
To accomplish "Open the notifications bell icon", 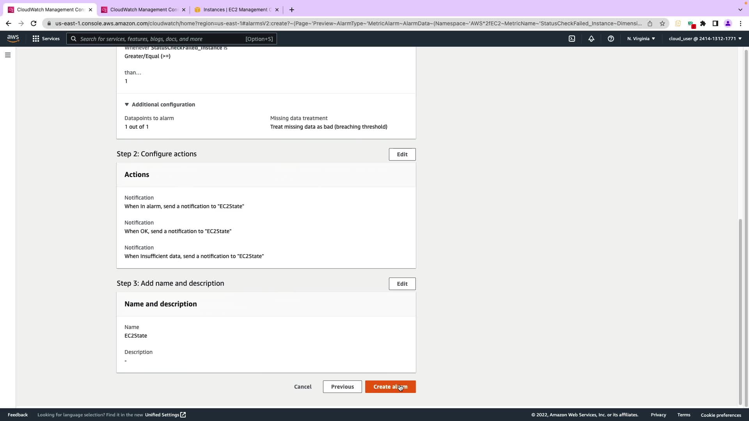I will point(591,39).
